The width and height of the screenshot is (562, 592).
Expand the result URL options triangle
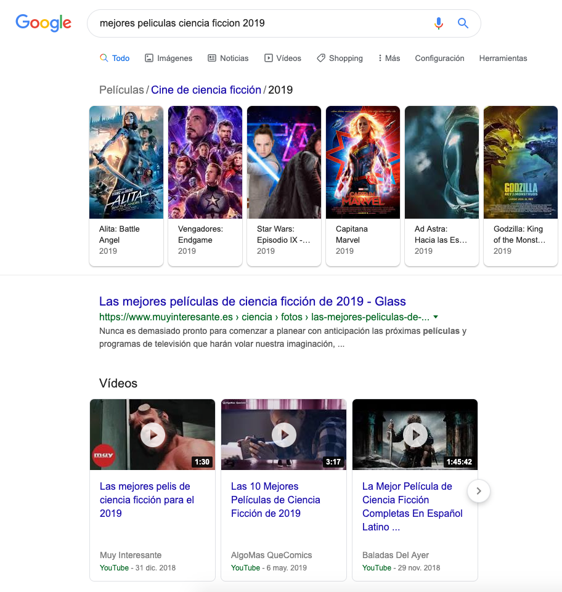(436, 316)
